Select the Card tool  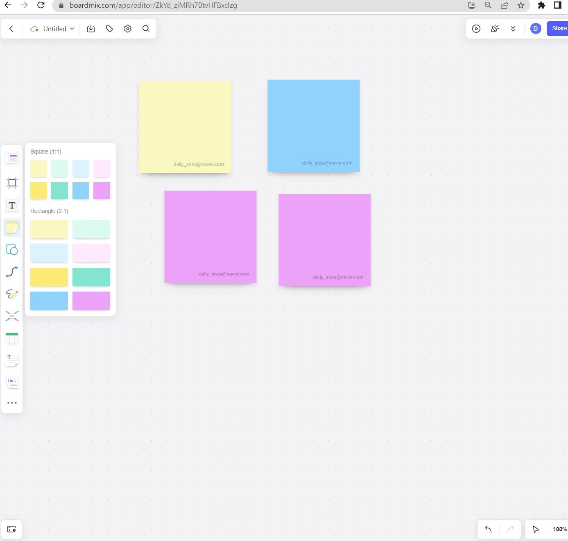12,383
